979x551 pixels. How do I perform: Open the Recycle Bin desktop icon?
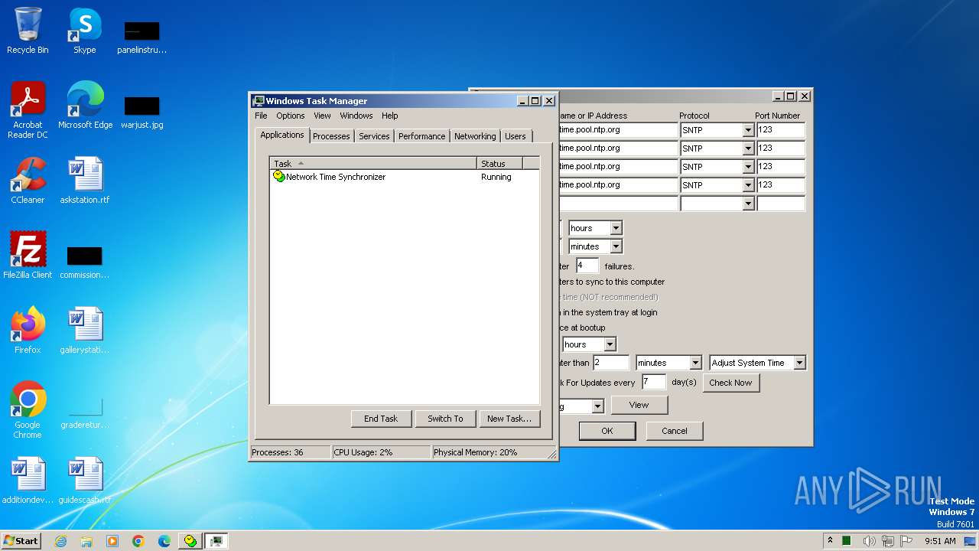[x=28, y=31]
